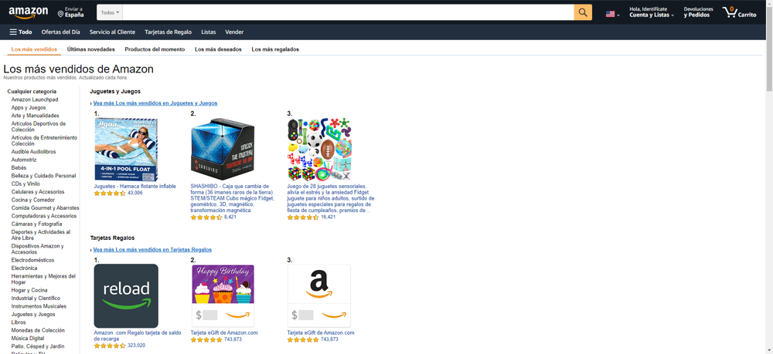
Task: Click the Amazon logo in the header
Action: coord(28,13)
